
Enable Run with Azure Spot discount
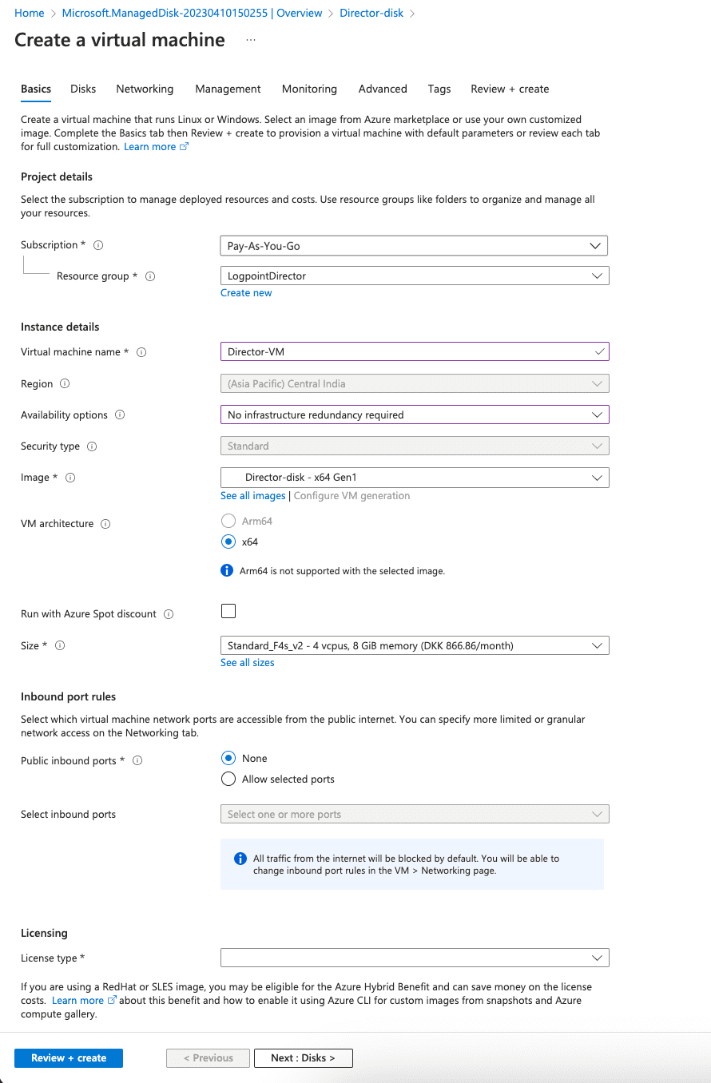228,611
